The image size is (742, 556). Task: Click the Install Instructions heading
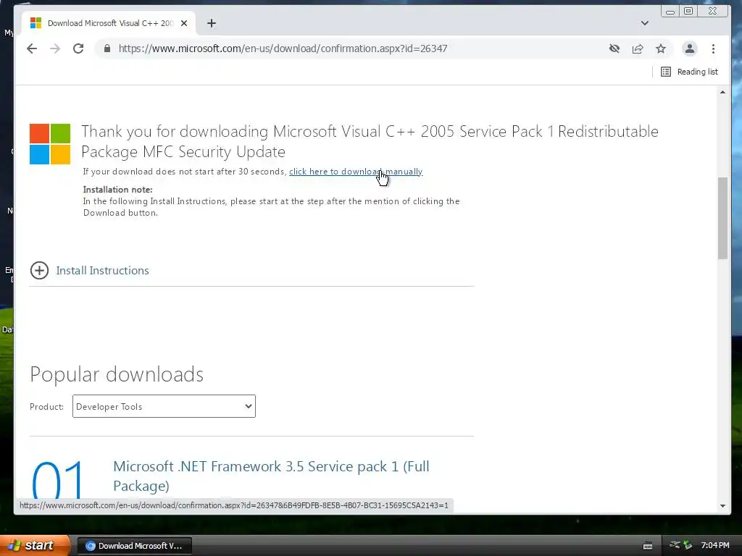pyautogui.click(x=103, y=271)
